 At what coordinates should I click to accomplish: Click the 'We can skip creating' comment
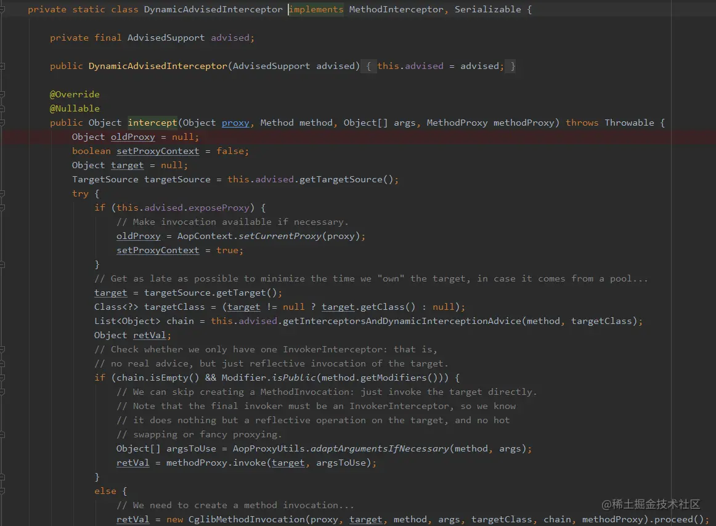point(327,392)
